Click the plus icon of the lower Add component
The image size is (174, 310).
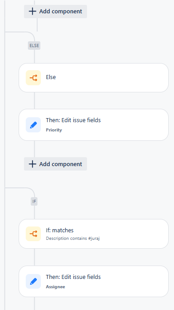(x=32, y=164)
